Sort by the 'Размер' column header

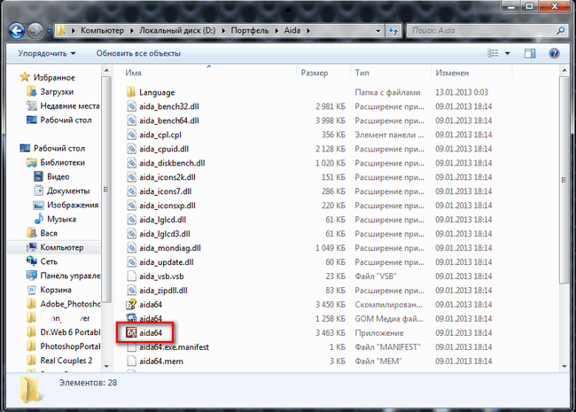pyautogui.click(x=315, y=73)
